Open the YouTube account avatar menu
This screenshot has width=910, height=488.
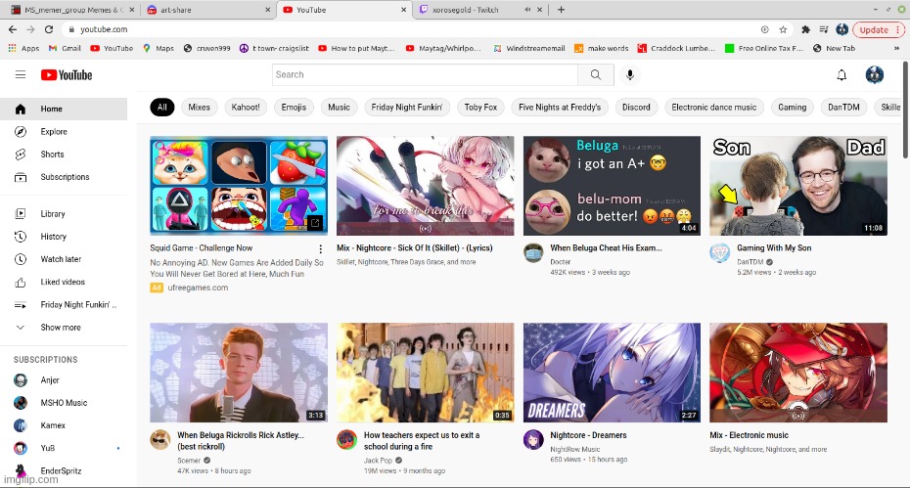(x=875, y=74)
